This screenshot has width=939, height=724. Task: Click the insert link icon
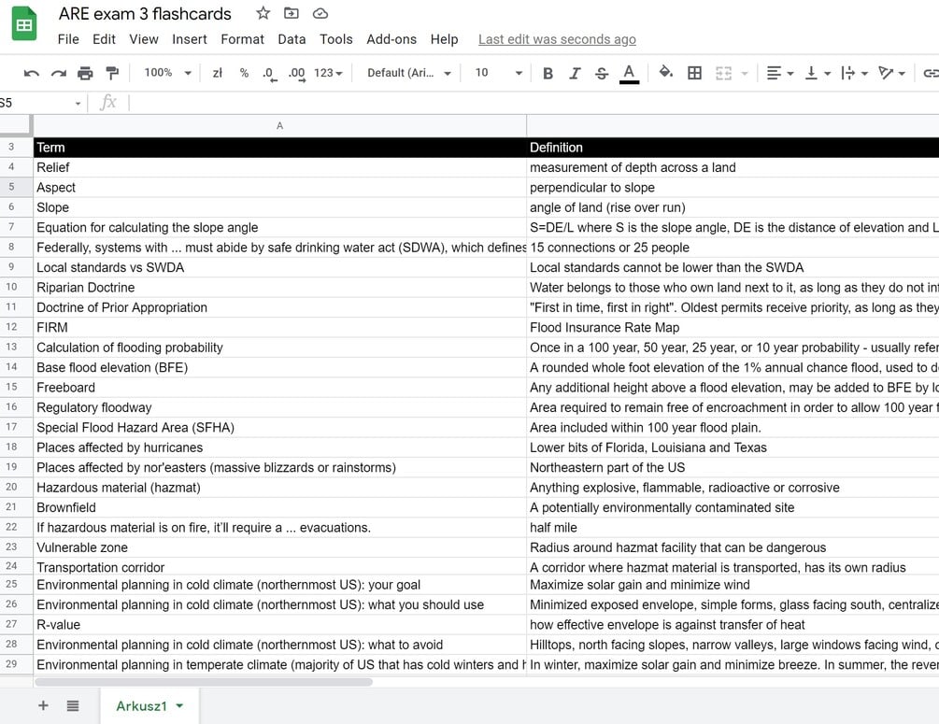pyautogui.click(x=931, y=73)
